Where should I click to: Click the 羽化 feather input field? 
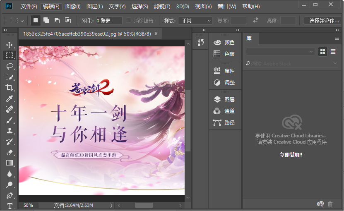[x=109, y=21]
